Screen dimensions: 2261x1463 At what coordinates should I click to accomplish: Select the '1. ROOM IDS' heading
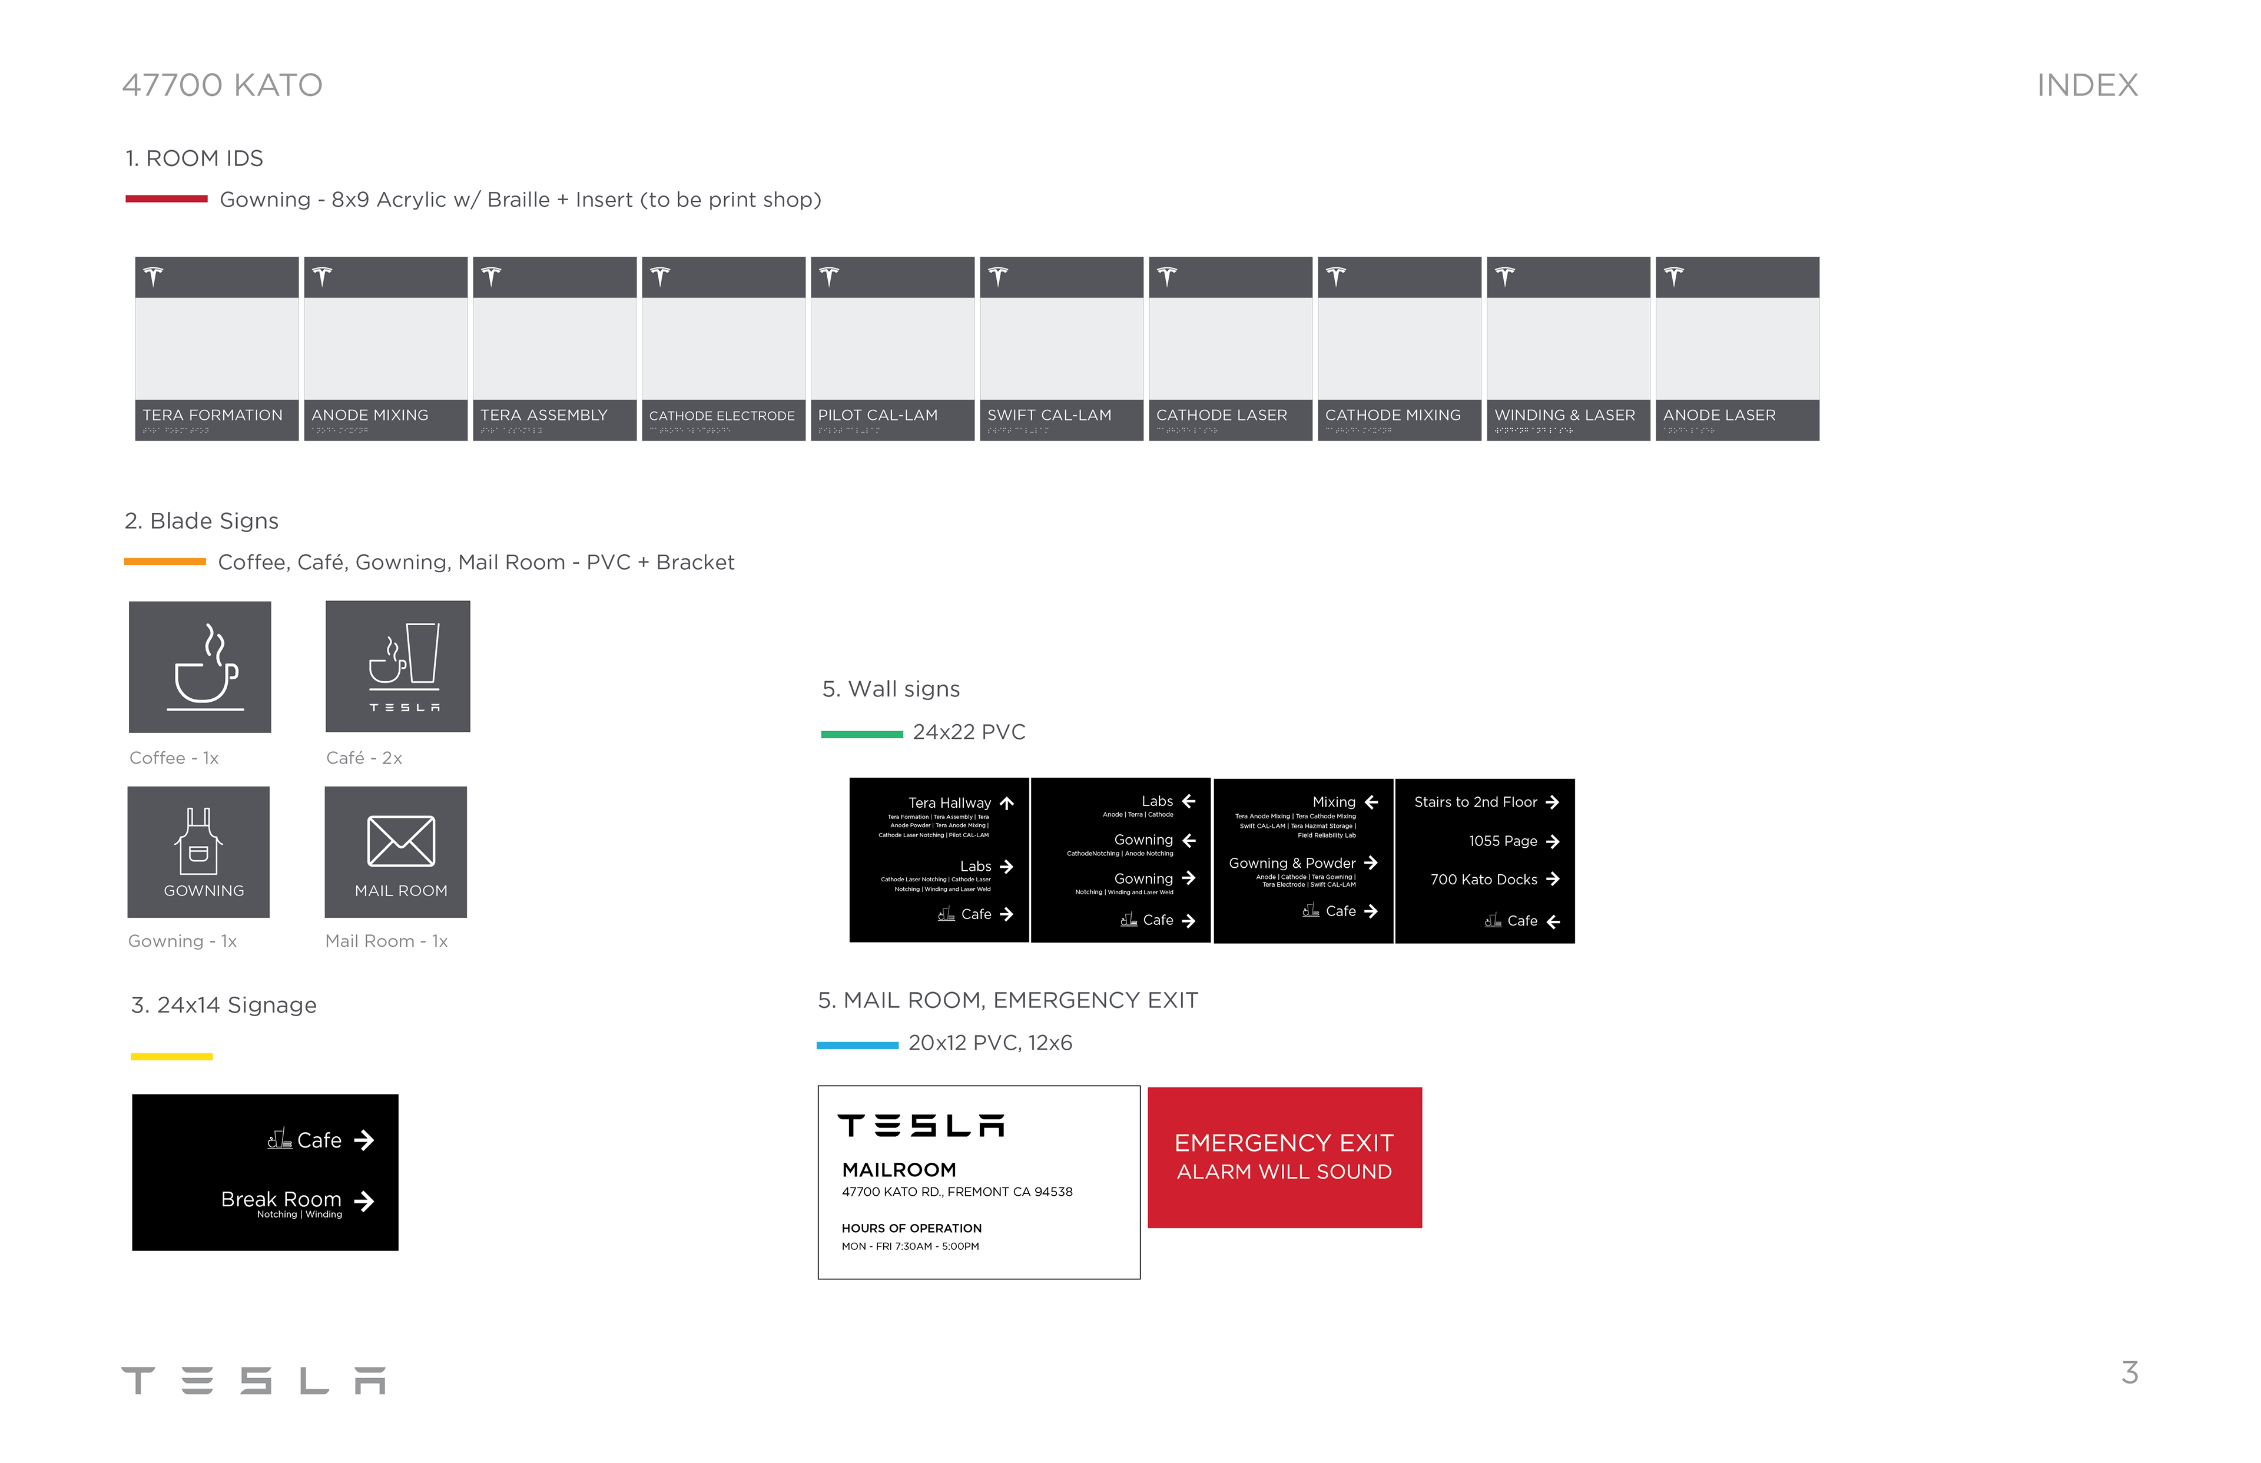[195, 158]
